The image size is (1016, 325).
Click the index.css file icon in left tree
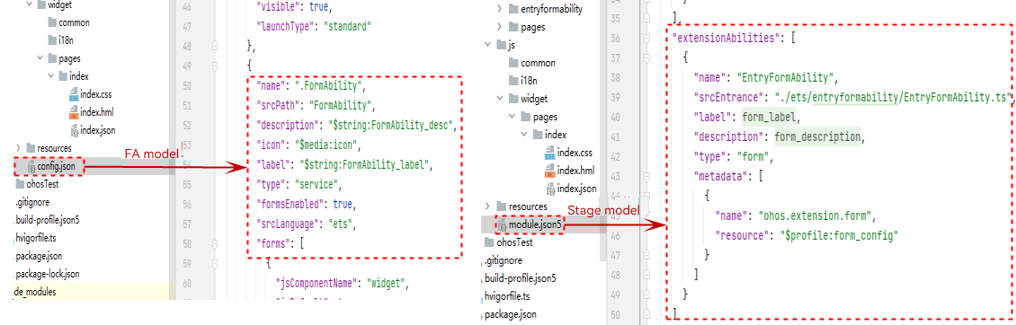73,95
